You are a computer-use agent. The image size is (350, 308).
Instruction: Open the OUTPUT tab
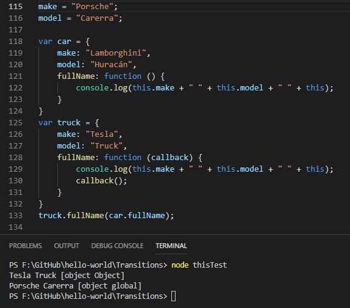[66, 246]
